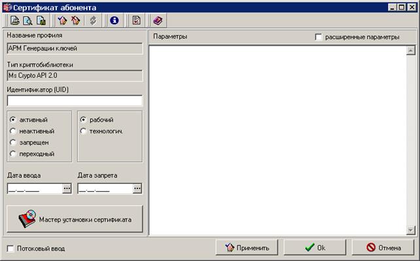This screenshot has height=261, width=420.
Task: Select the переходный radio button
Action: click(x=12, y=154)
